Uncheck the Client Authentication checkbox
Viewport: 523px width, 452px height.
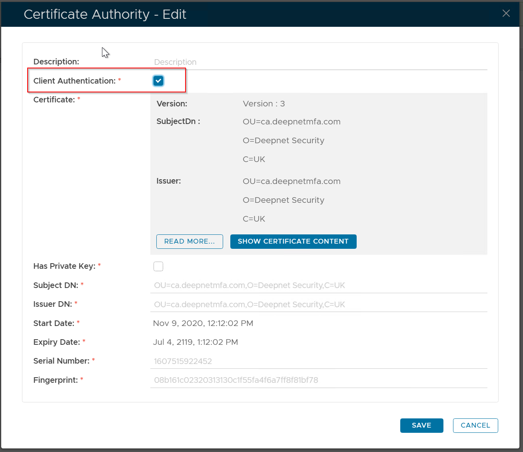coord(158,81)
